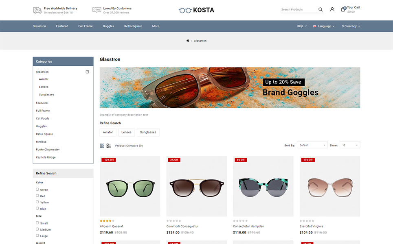393x244 pixels.
Task: Open the Language dropdown
Action: point(324,26)
